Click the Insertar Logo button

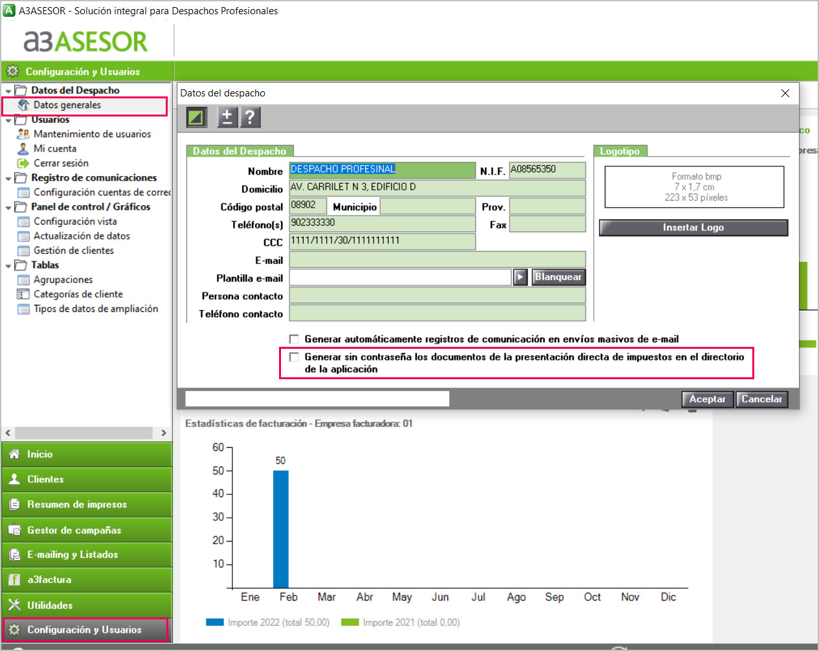(x=693, y=228)
